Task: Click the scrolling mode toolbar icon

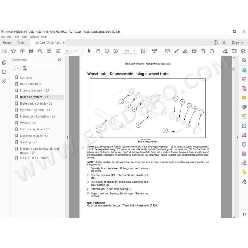Action: tap(154, 51)
